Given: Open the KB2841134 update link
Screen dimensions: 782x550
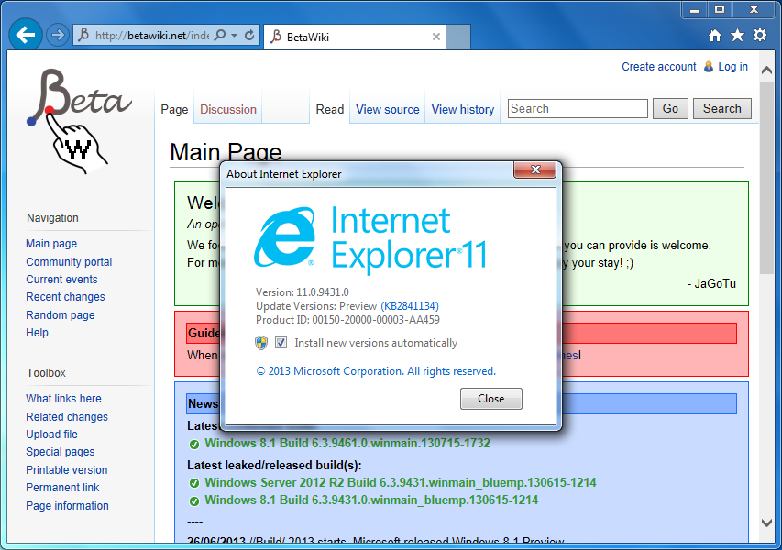Looking at the screenshot, I should tap(410, 305).
